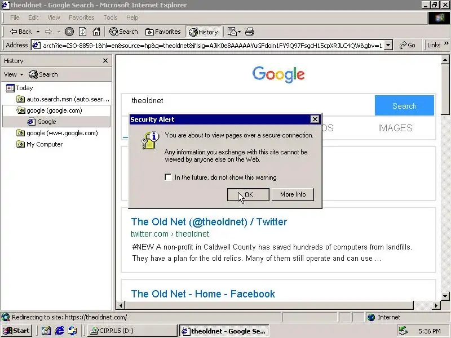The height and width of the screenshot is (338, 451).
Task: Click the 'Redirecting to site' status text
Action: [x=69, y=317]
